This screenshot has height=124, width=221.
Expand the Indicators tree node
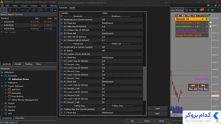point(2,83)
